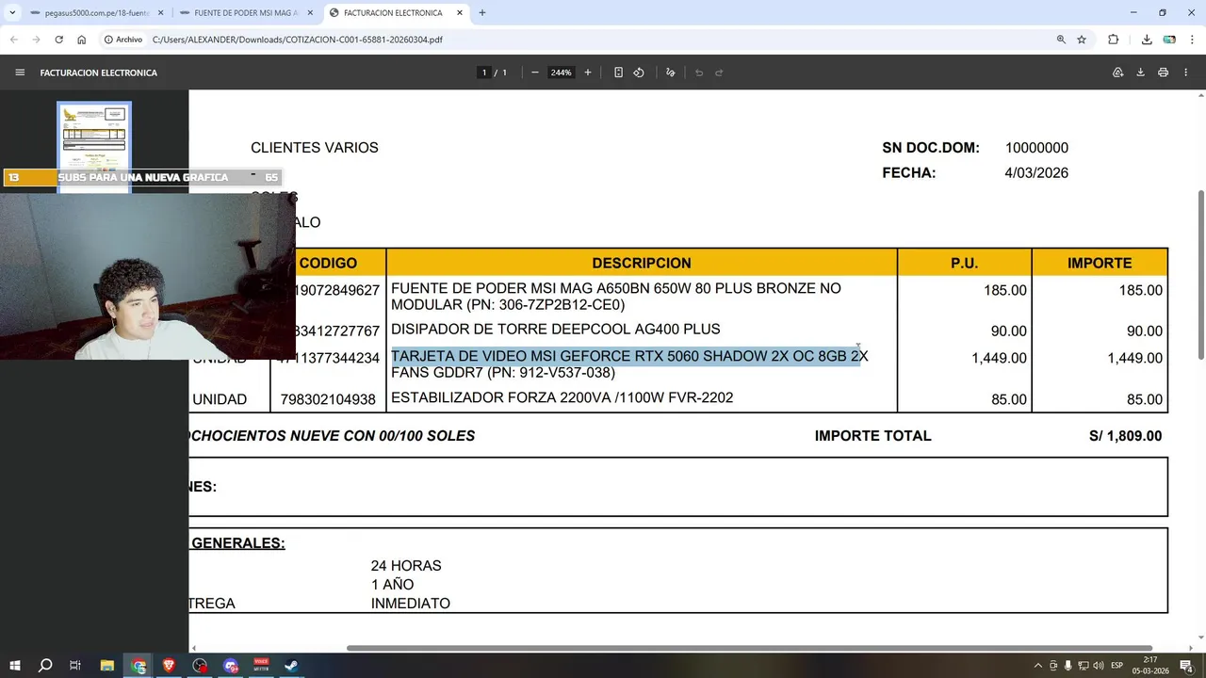
Task: Go back in browser history
Action: tap(13, 40)
